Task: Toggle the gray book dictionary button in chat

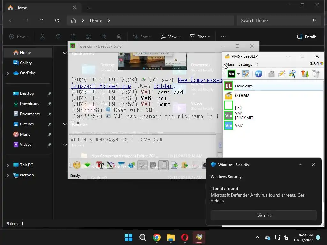Action: (153, 166)
